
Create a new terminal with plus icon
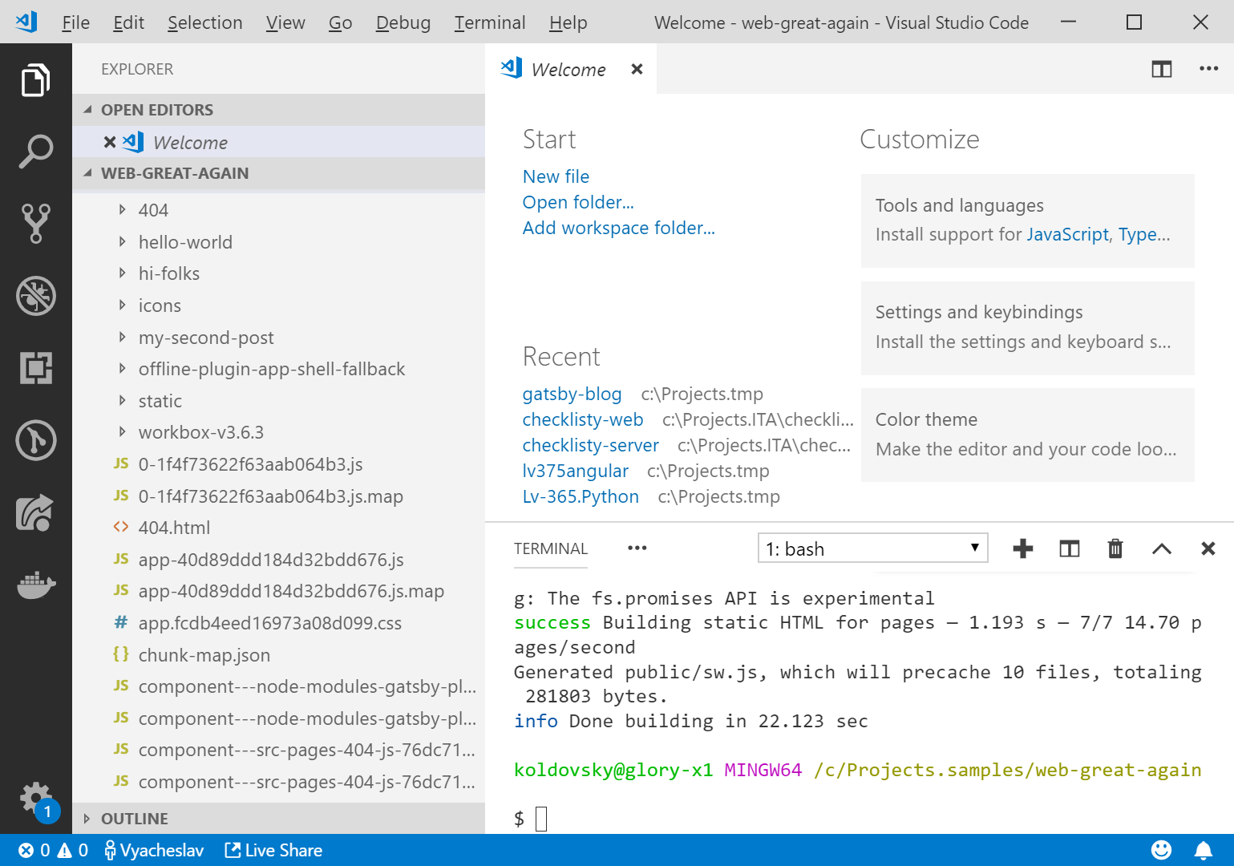click(x=1022, y=548)
